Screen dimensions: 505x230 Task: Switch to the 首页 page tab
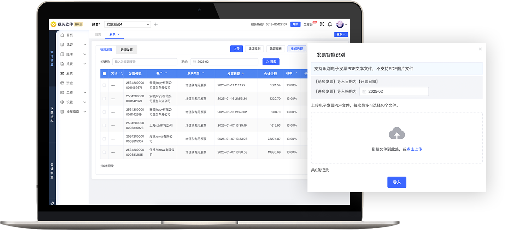[x=98, y=35]
